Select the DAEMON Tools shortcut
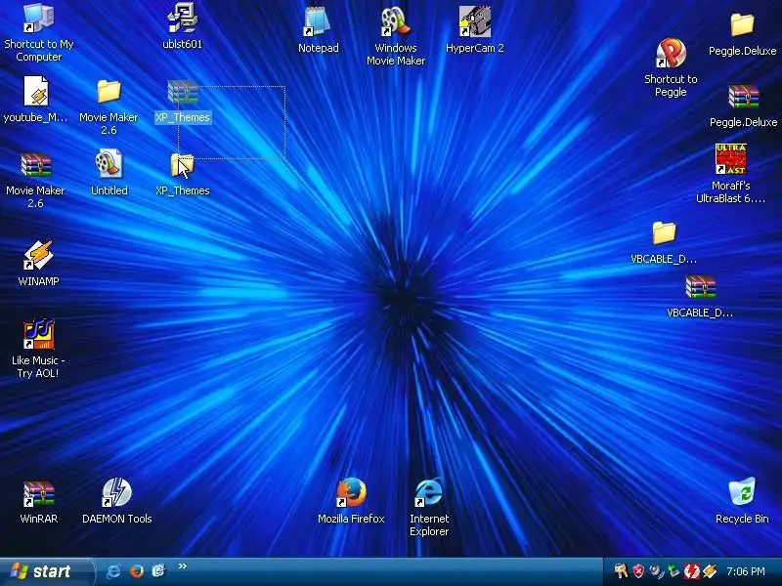 pos(116,492)
